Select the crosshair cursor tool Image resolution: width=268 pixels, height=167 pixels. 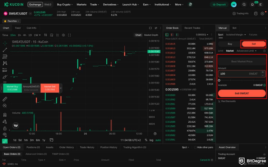pyautogui.click(x=5, y=43)
